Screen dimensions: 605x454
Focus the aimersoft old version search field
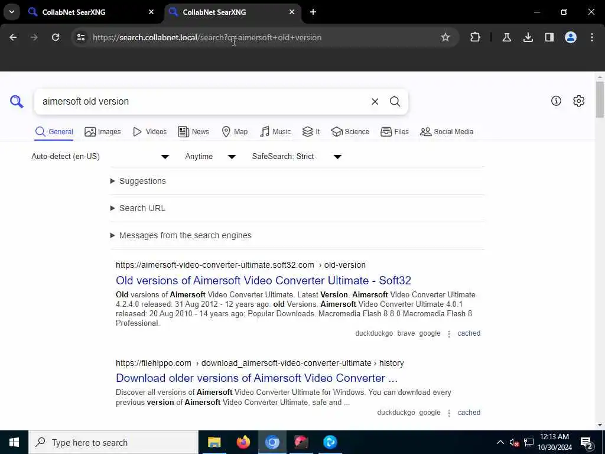pyautogui.click(x=201, y=102)
